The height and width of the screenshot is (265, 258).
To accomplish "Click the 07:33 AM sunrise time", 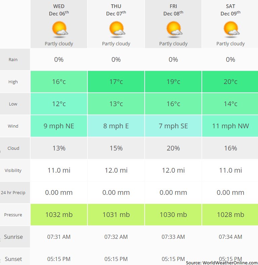I will click(173, 237).
